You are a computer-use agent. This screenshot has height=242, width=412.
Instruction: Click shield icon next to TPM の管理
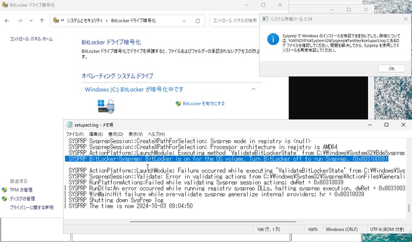pos(4,190)
